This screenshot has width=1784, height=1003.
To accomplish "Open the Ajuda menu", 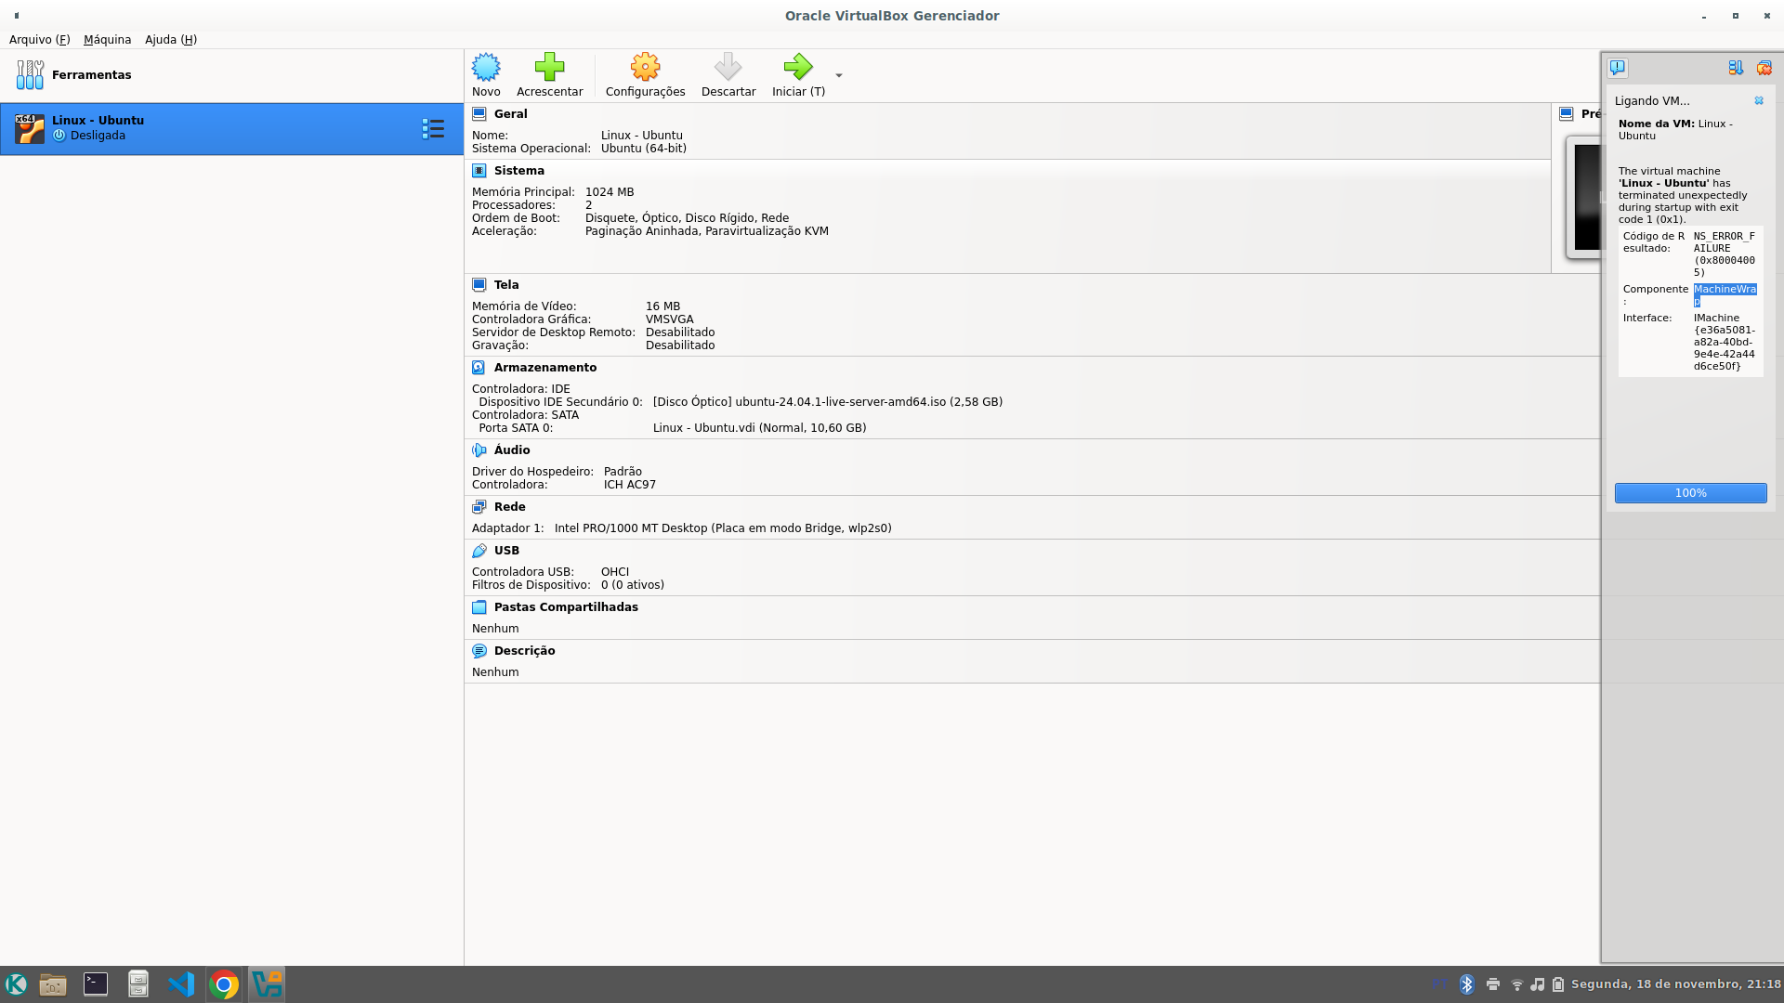I will (x=171, y=39).
